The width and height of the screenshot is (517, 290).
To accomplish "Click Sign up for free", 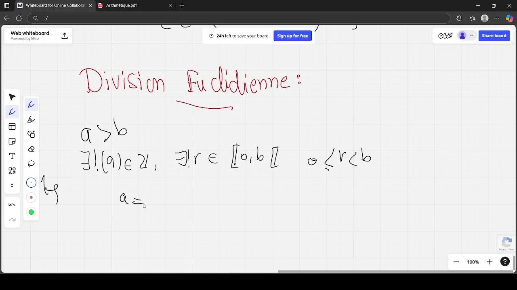I will (292, 36).
